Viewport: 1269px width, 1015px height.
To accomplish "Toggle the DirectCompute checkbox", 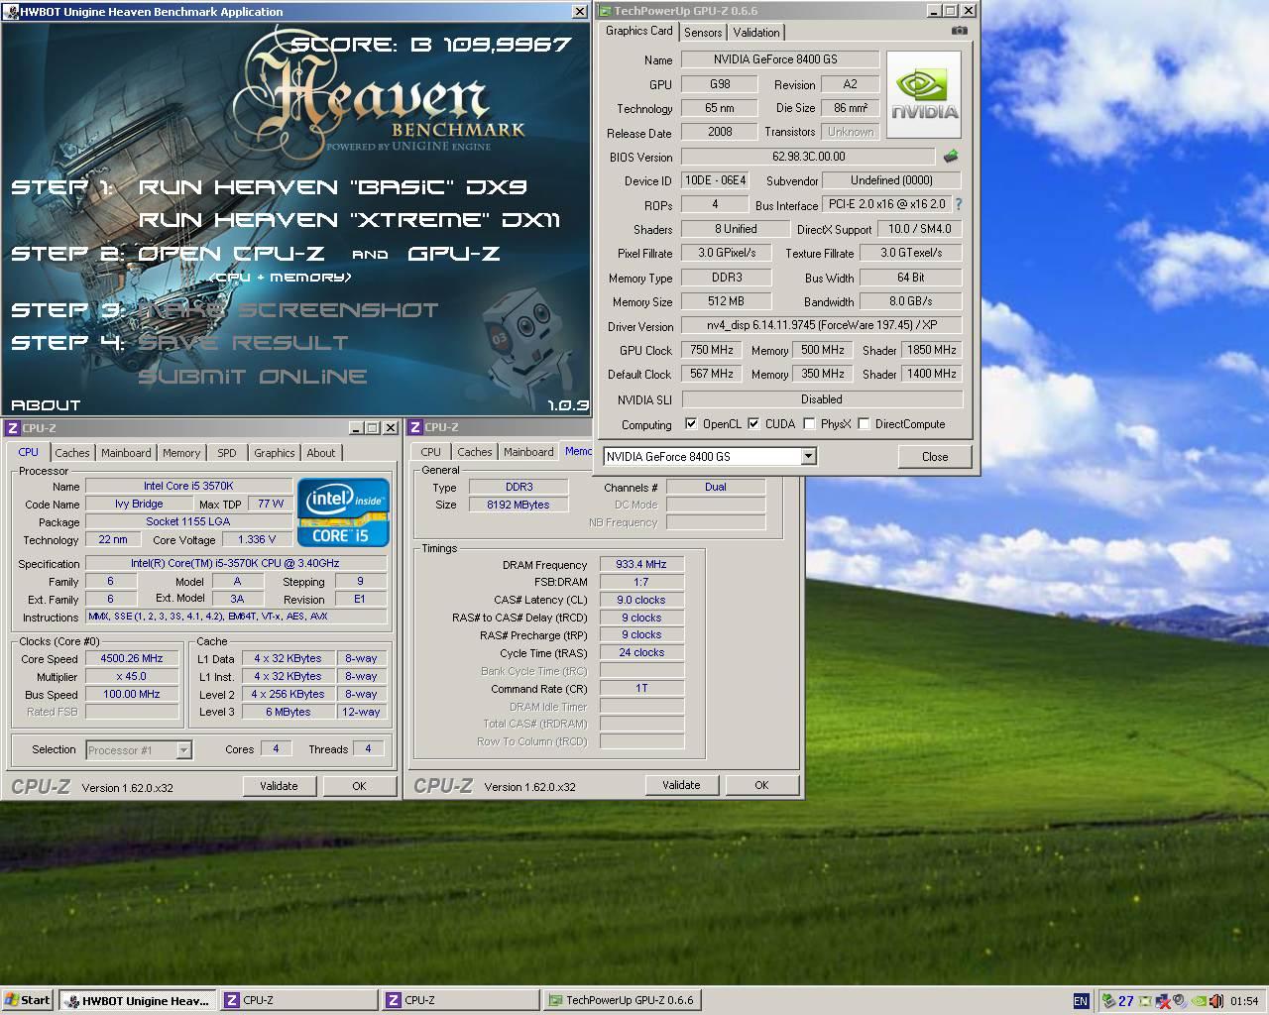I will (x=864, y=423).
